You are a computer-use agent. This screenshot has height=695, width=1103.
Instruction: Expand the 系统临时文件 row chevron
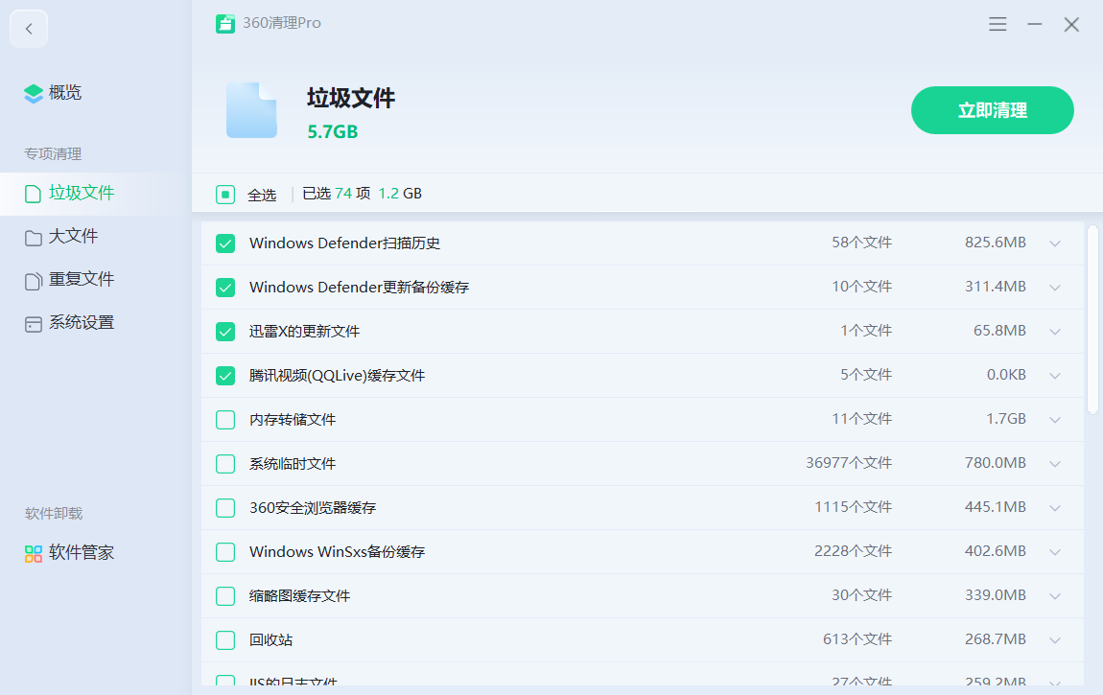(1055, 464)
